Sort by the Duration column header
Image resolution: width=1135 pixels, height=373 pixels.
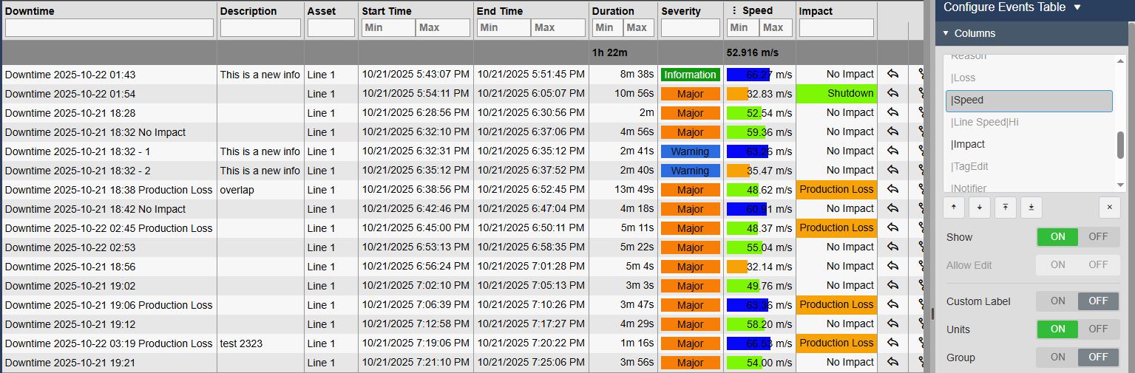coord(613,11)
